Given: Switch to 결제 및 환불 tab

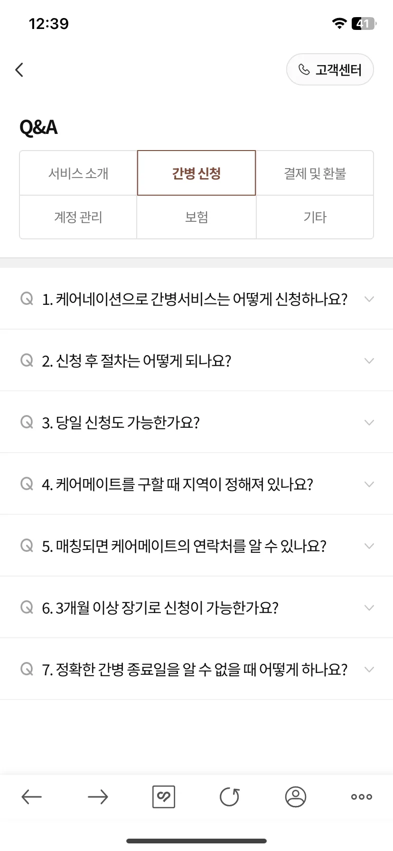Looking at the screenshot, I should click(315, 173).
